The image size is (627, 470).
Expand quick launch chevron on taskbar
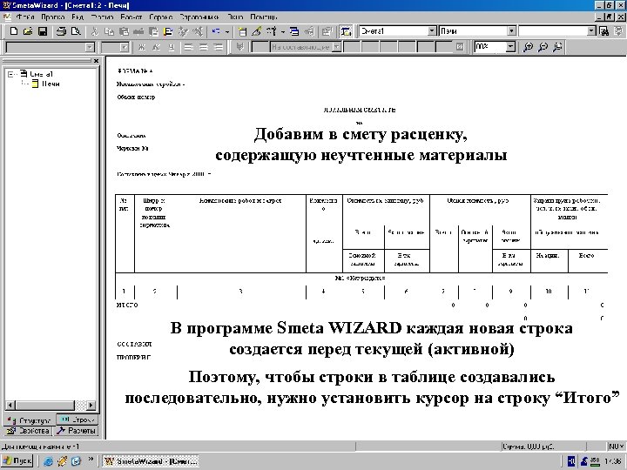(91, 460)
